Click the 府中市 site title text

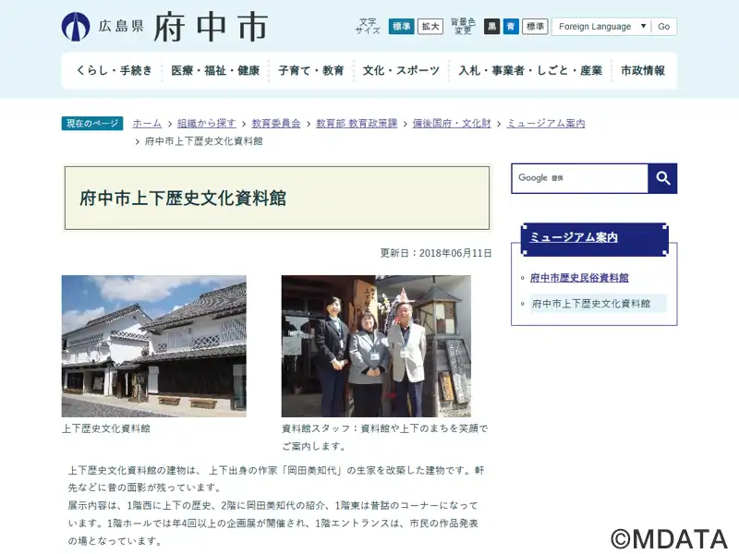pyautogui.click(x=212, y=27)
